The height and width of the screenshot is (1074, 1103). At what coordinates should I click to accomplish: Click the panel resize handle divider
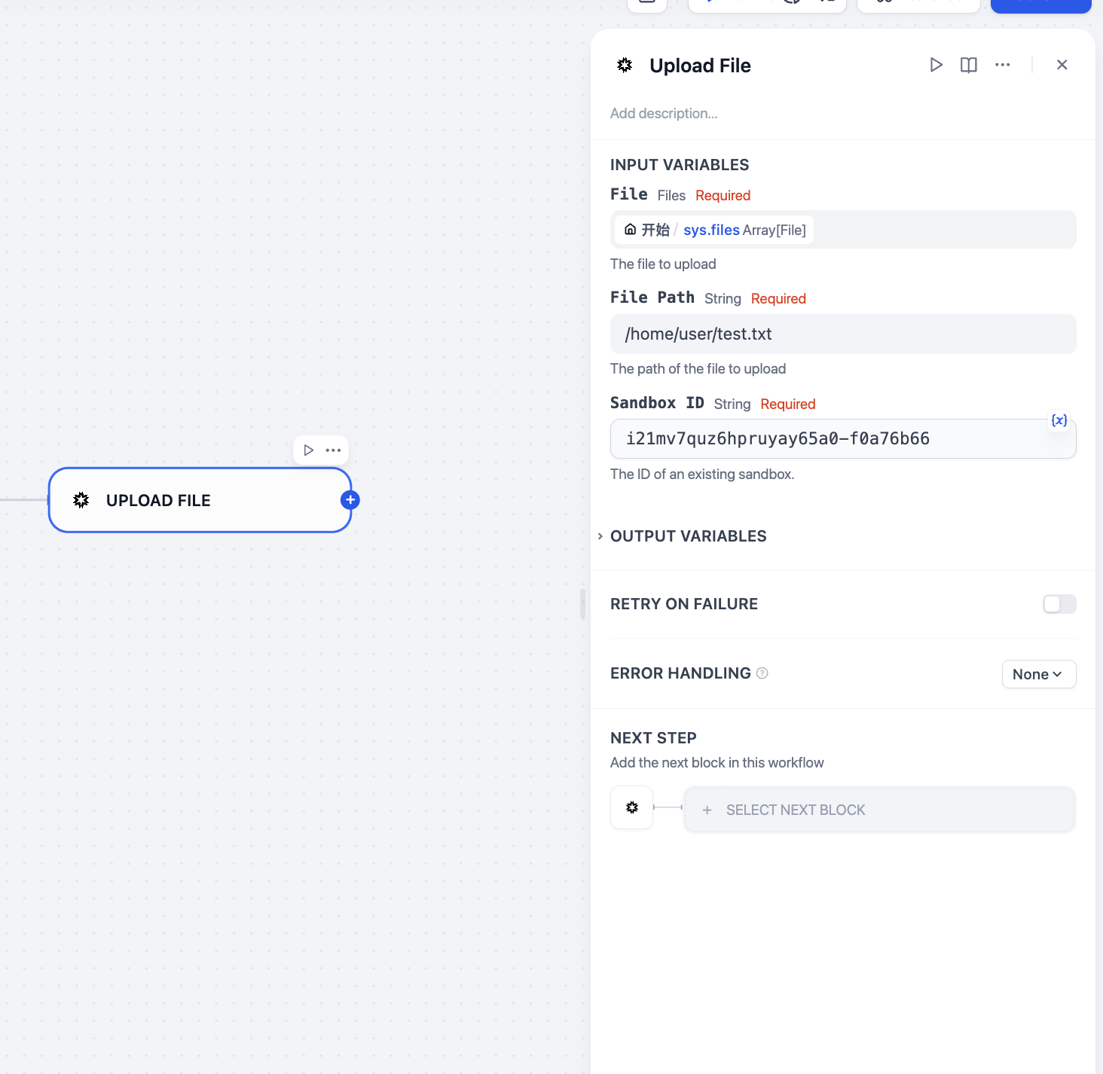point(582,604)
